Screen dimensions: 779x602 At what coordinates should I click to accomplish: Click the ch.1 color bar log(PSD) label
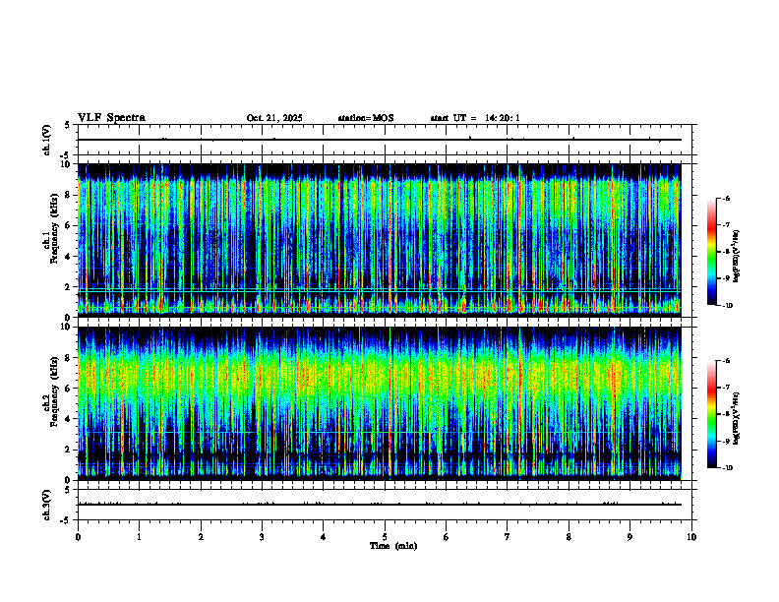point(737,257)
